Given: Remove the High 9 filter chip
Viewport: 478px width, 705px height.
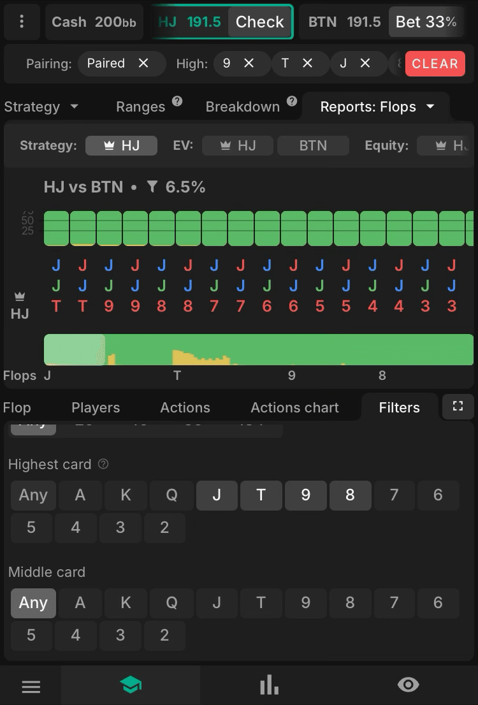Looking at the screenshot, I should (249, 63).
